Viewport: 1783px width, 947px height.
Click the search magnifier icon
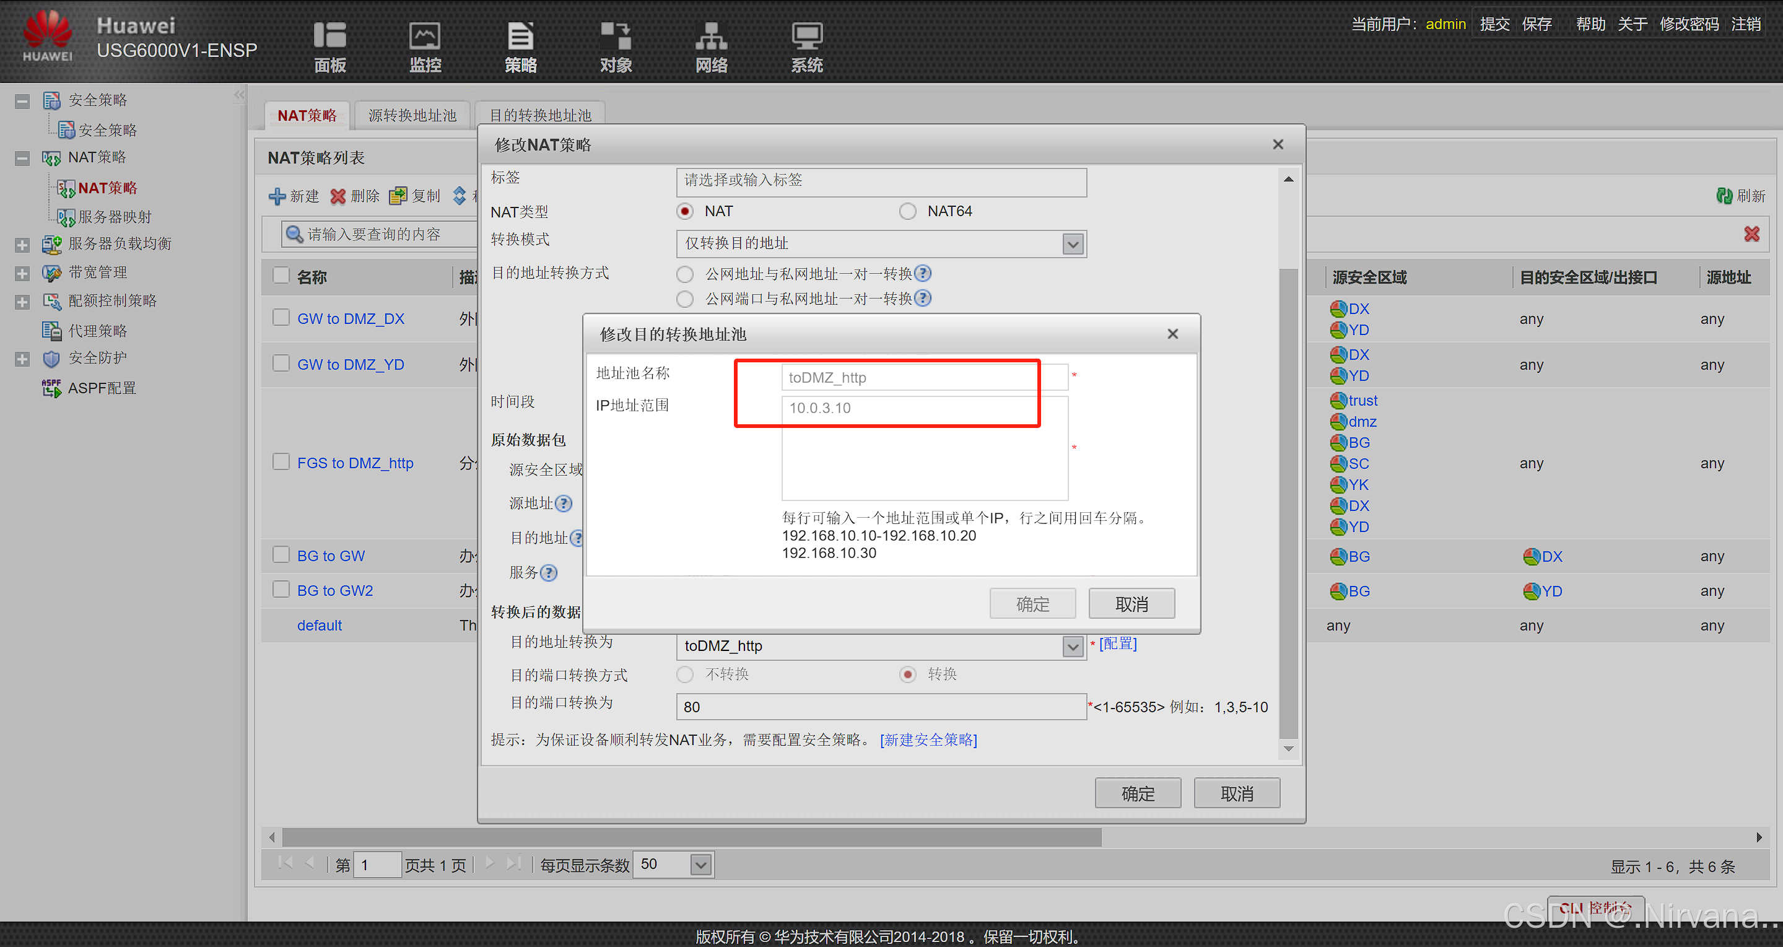pyautogui.click(x=294, y=234)
